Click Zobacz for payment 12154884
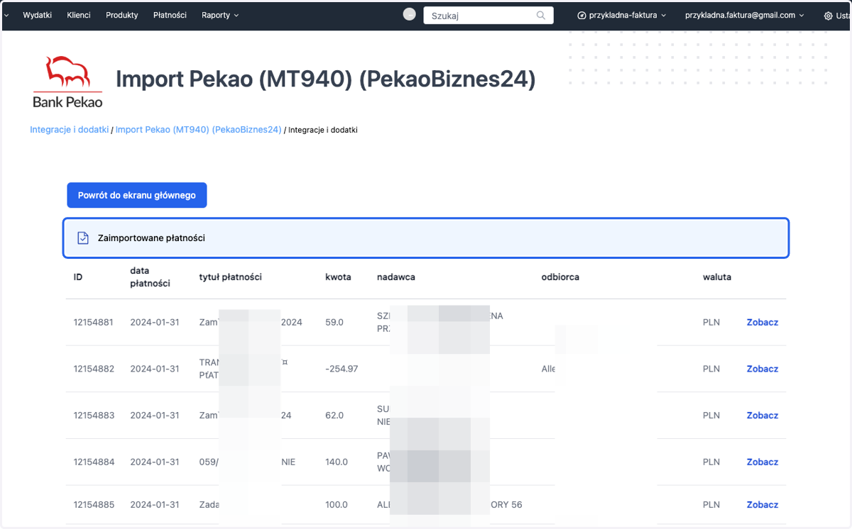852x529 pixels. (x=763, y=462)
